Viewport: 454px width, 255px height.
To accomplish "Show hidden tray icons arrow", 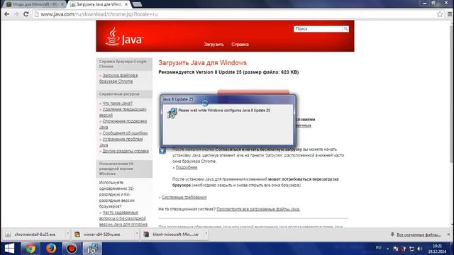I will pos(387,249).
